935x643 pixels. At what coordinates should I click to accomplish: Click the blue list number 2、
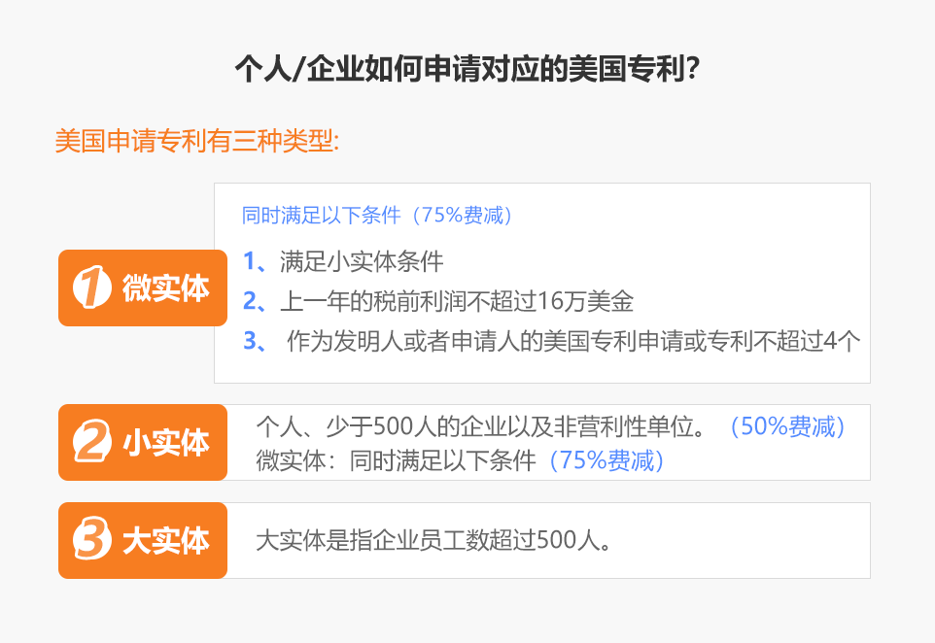256,302
